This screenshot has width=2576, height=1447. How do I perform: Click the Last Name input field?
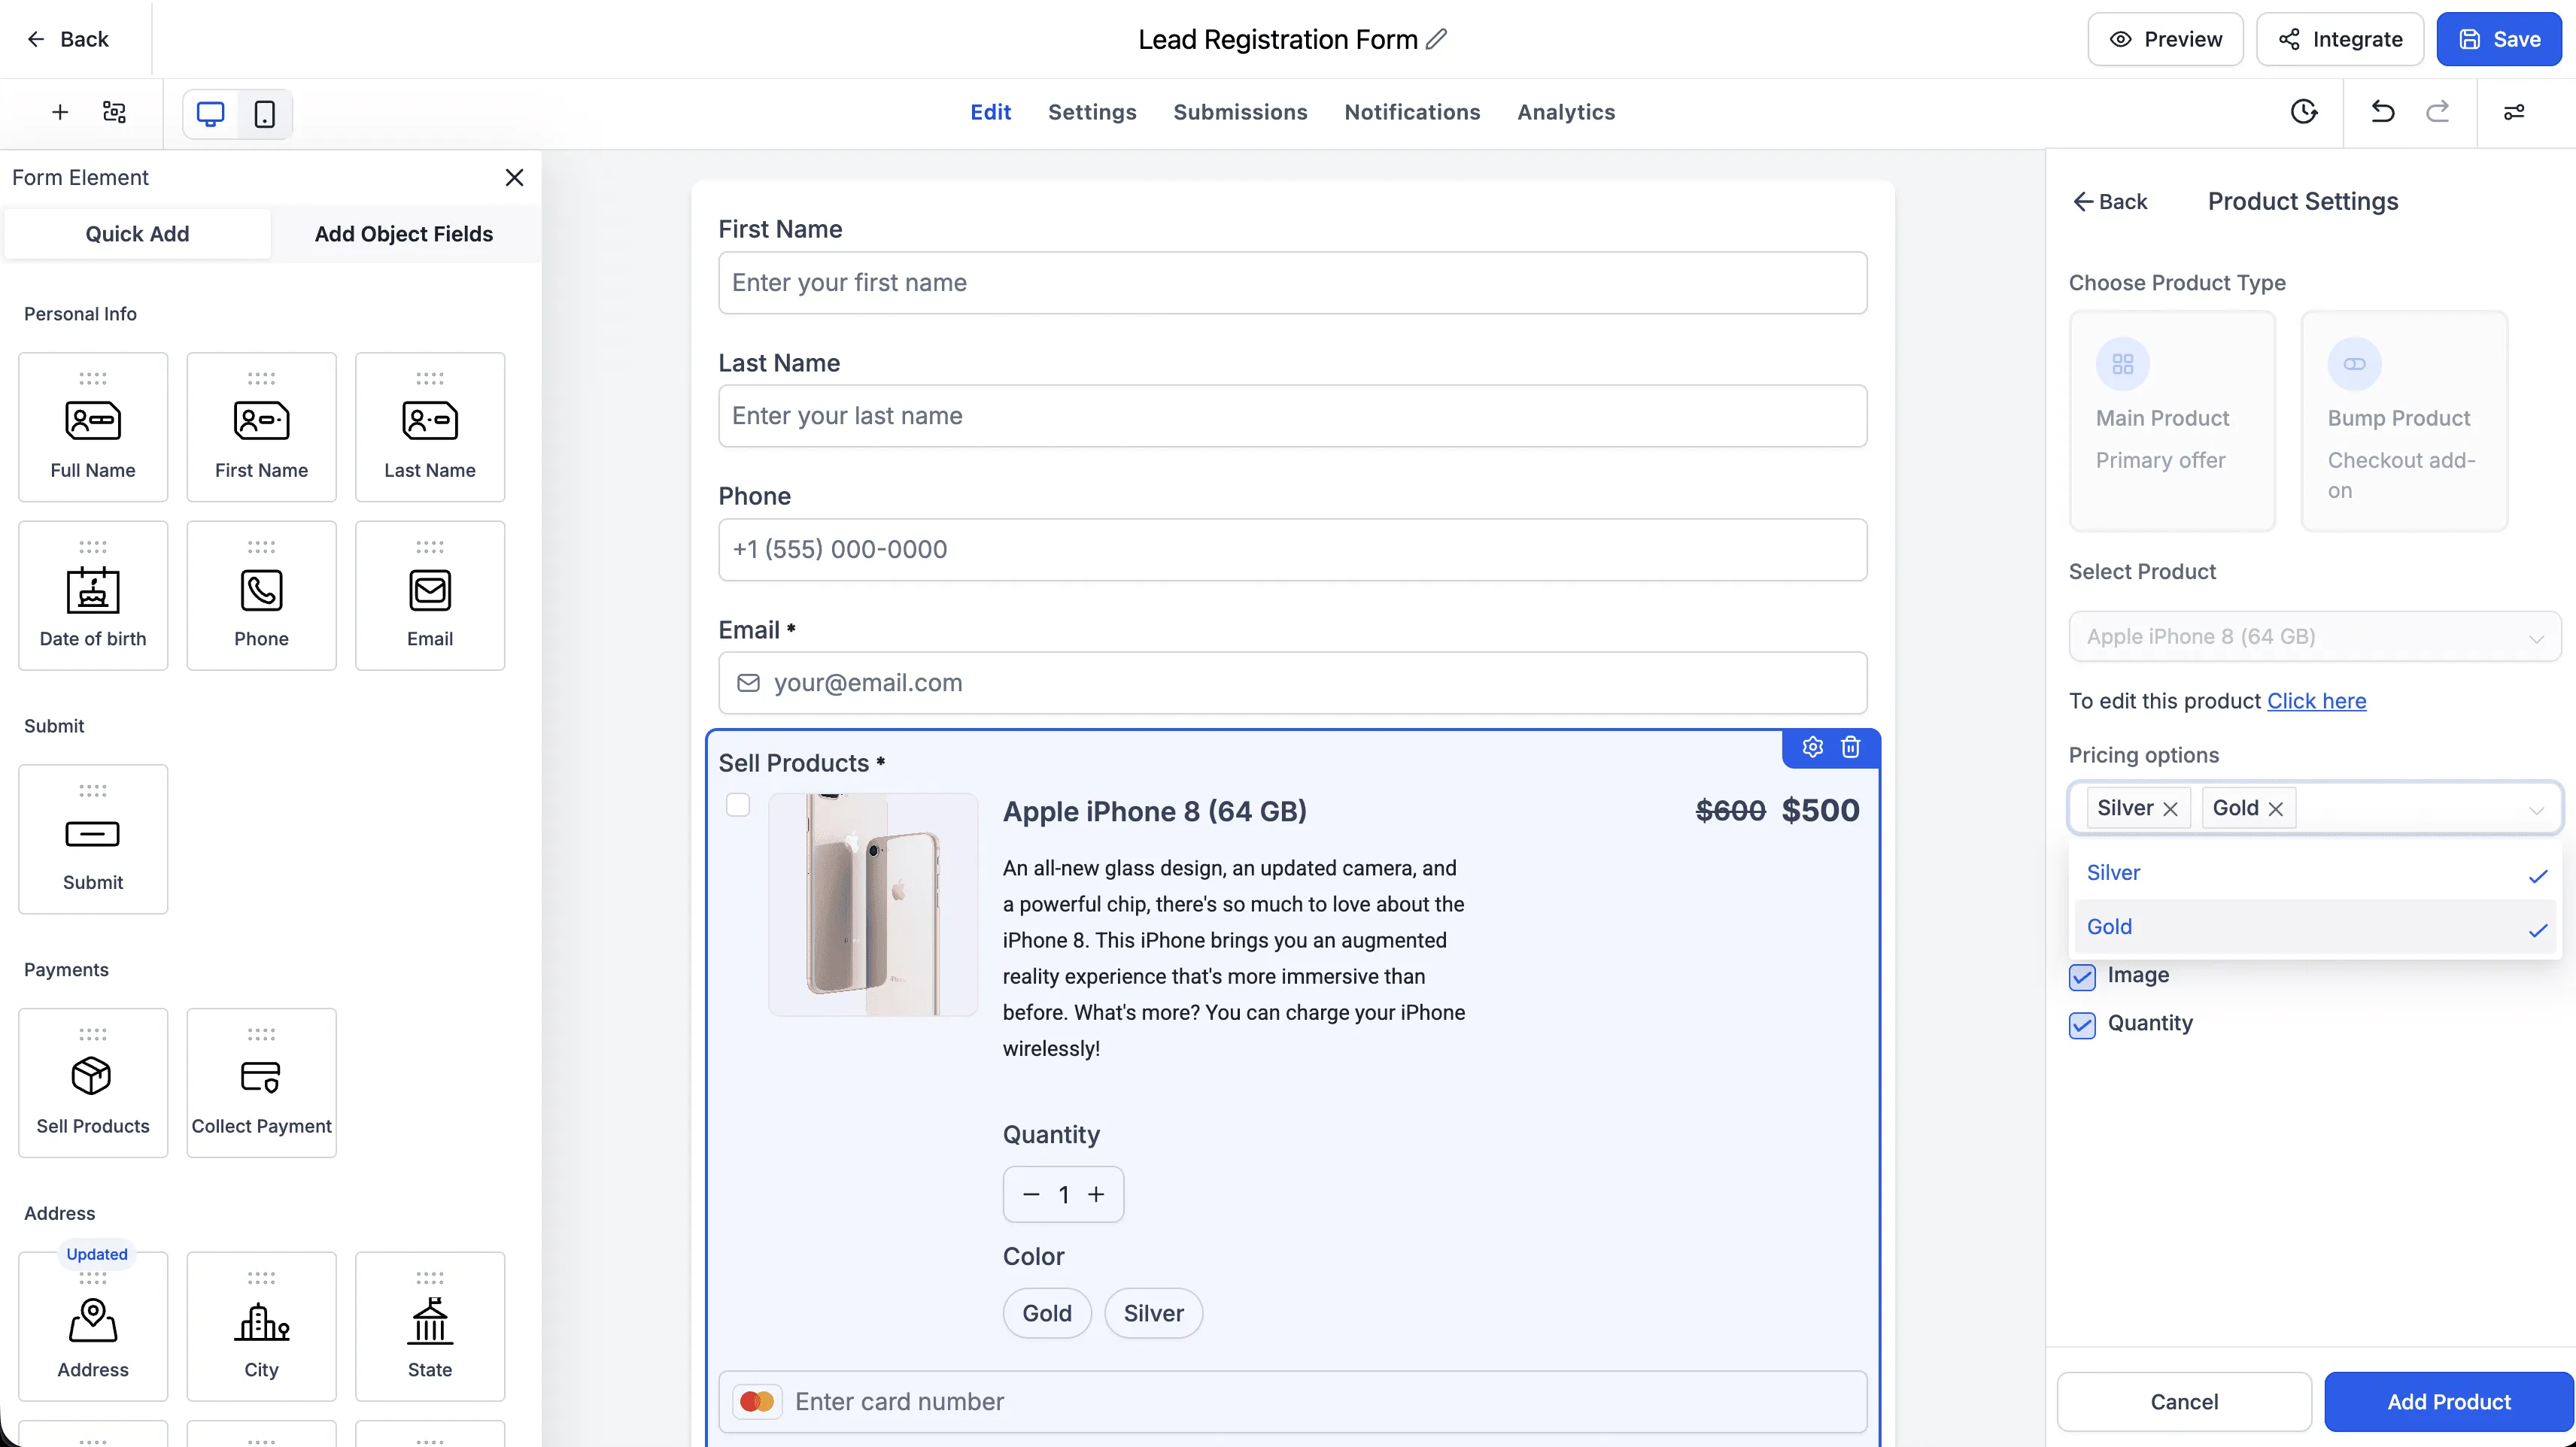pos(1292,416)
